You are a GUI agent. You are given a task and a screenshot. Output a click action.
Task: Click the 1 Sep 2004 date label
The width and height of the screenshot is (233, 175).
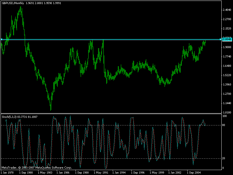[194, 172]
